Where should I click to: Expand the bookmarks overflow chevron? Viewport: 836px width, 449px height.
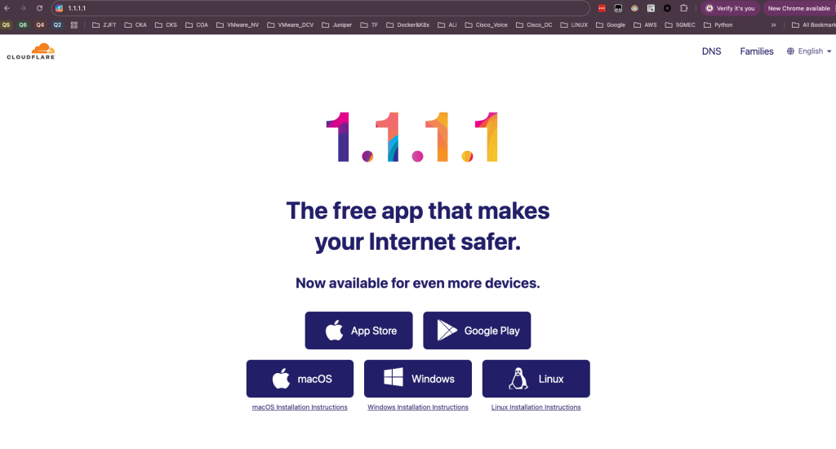coord(774,25)
